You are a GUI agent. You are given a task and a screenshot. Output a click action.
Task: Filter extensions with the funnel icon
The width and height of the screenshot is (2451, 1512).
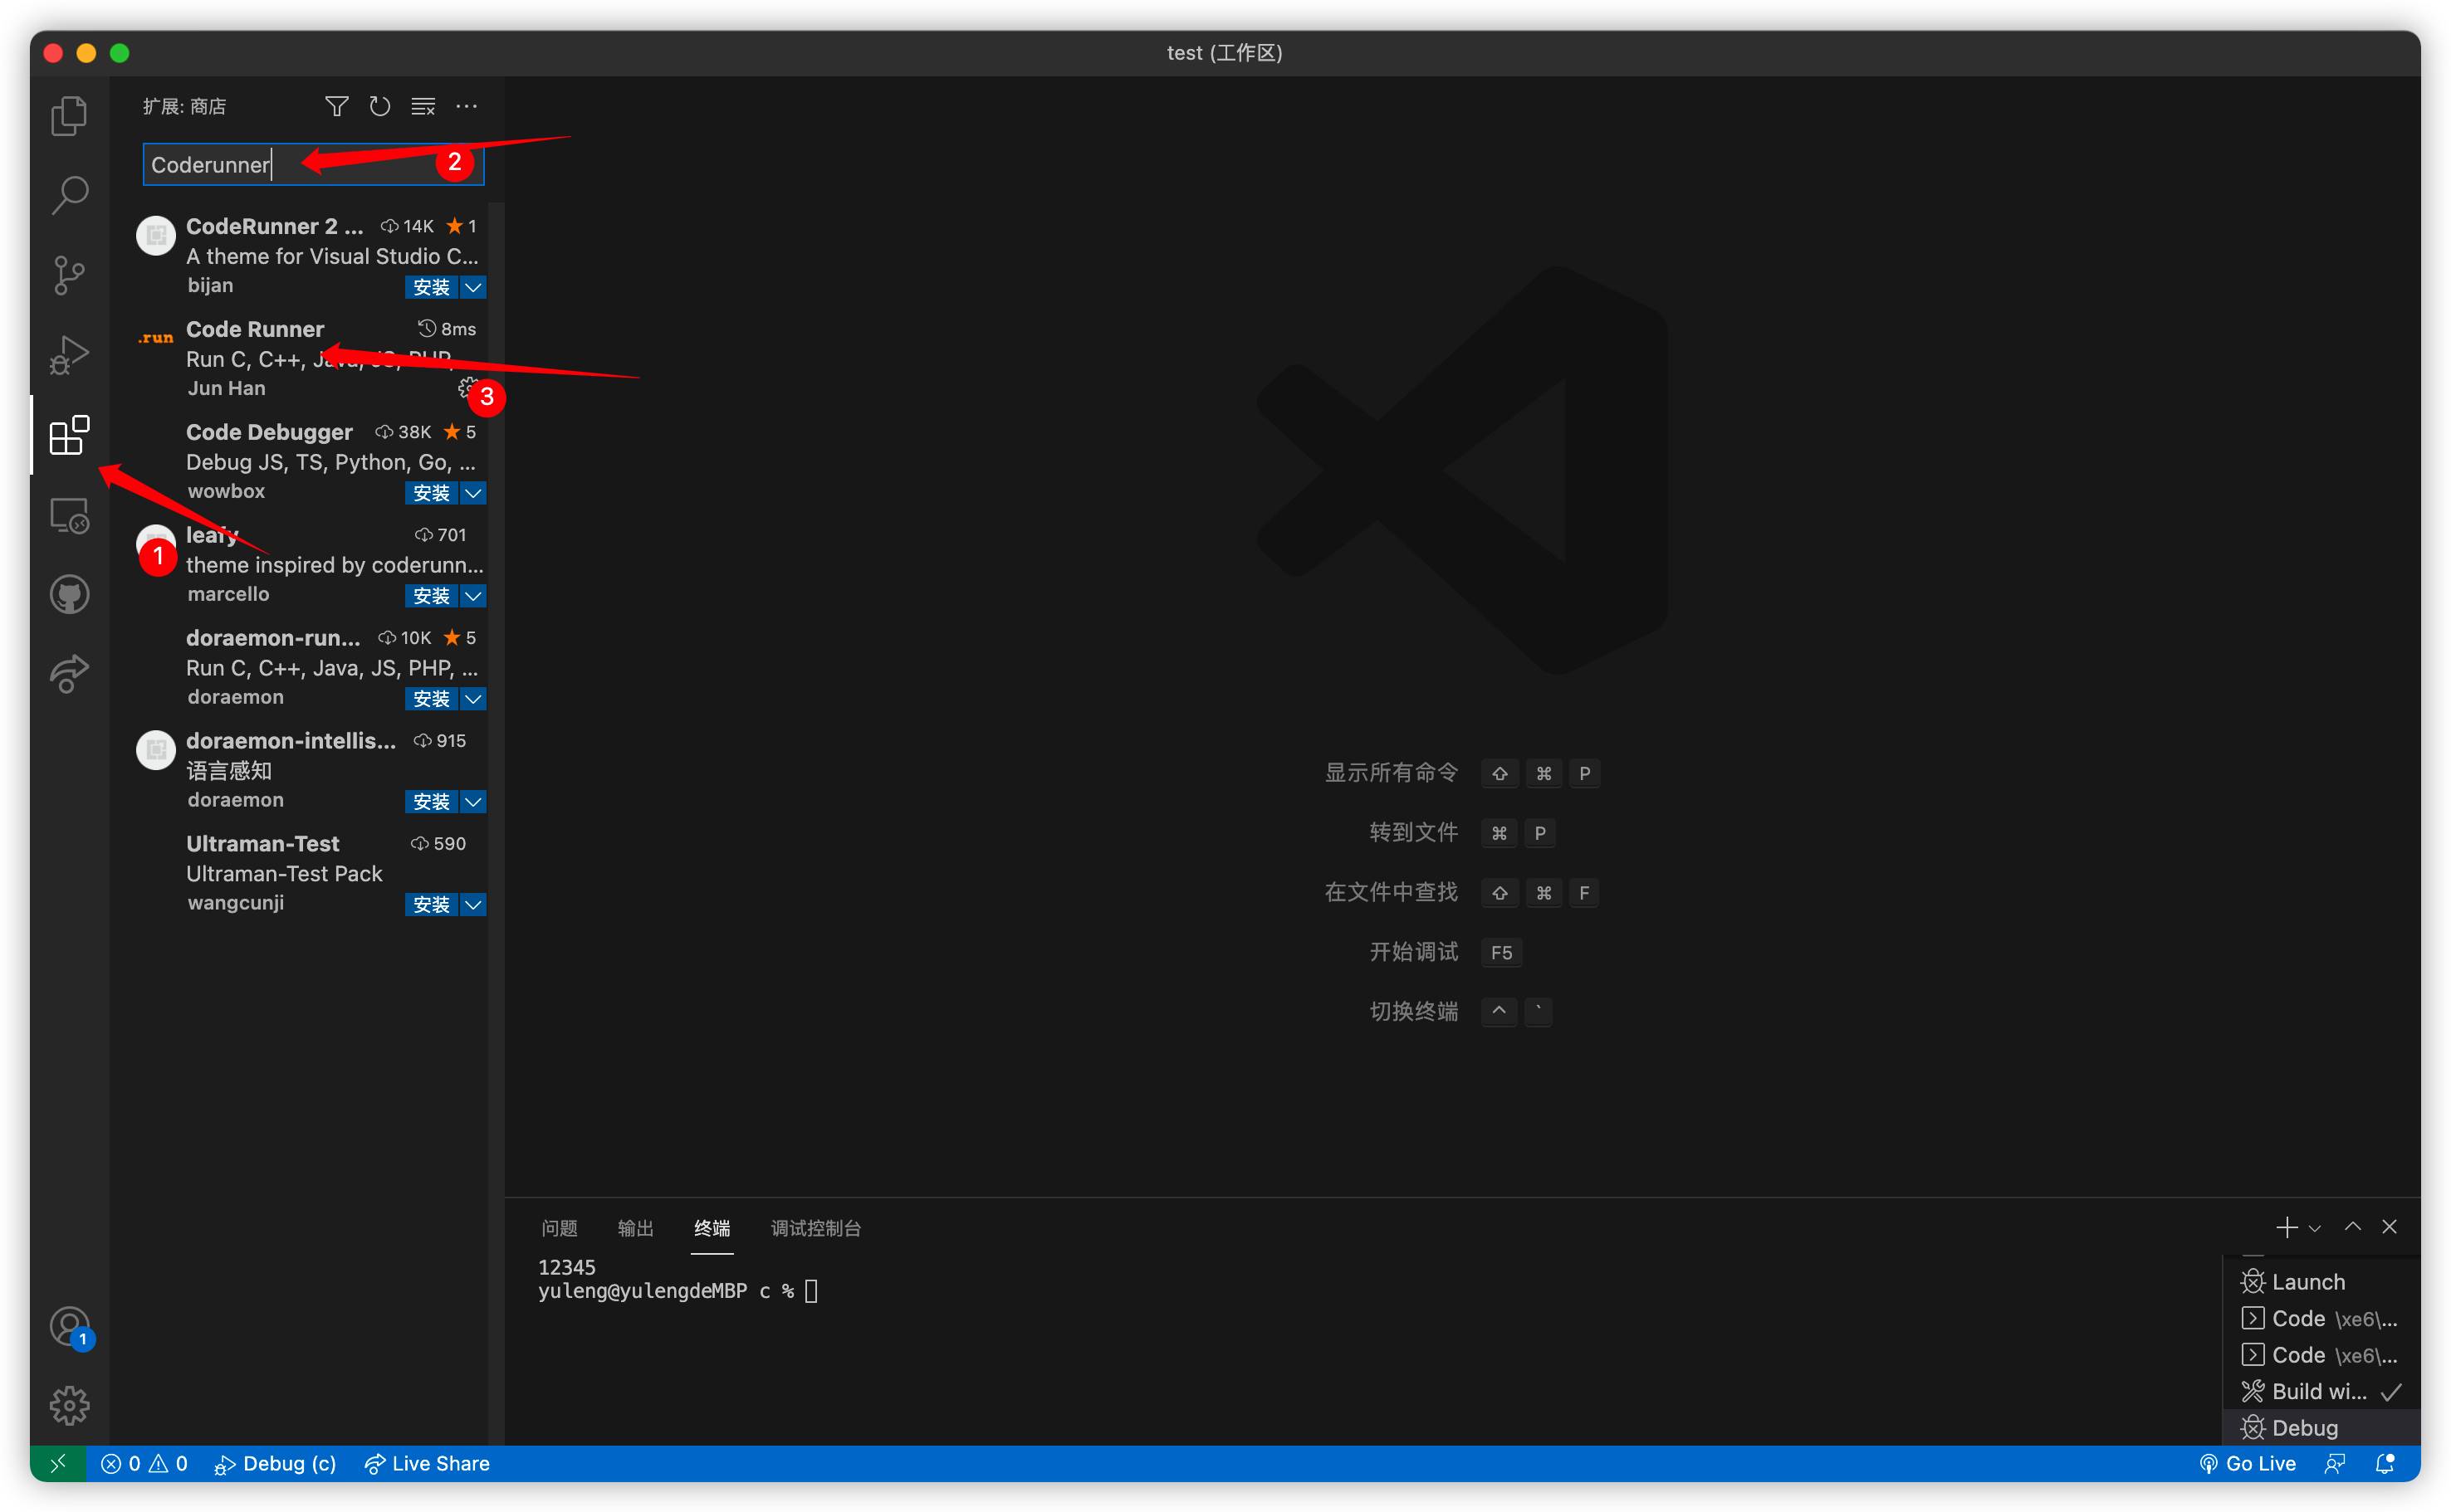pyautogui.click(x=337, y=106)
